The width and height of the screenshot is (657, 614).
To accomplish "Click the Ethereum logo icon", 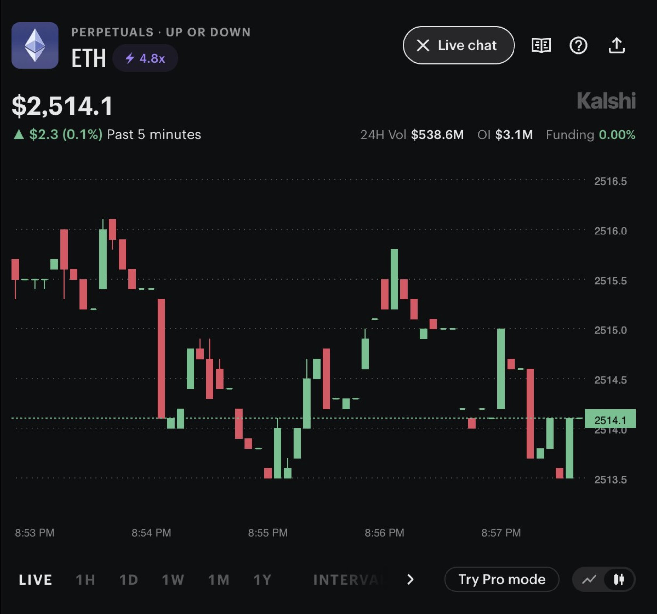I will 35,45.
